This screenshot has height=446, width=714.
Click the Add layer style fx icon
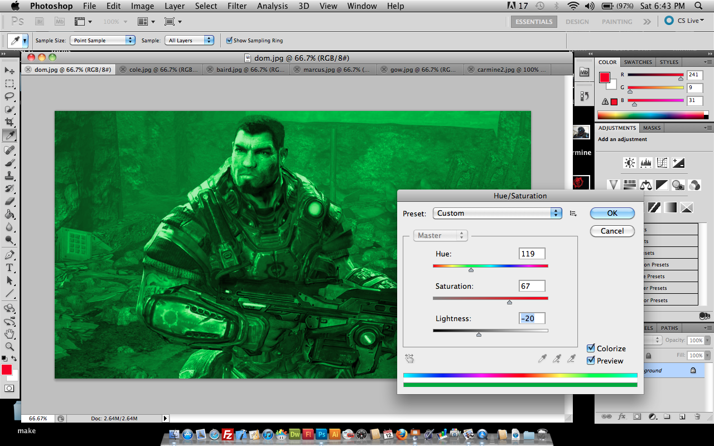(622, 416)
